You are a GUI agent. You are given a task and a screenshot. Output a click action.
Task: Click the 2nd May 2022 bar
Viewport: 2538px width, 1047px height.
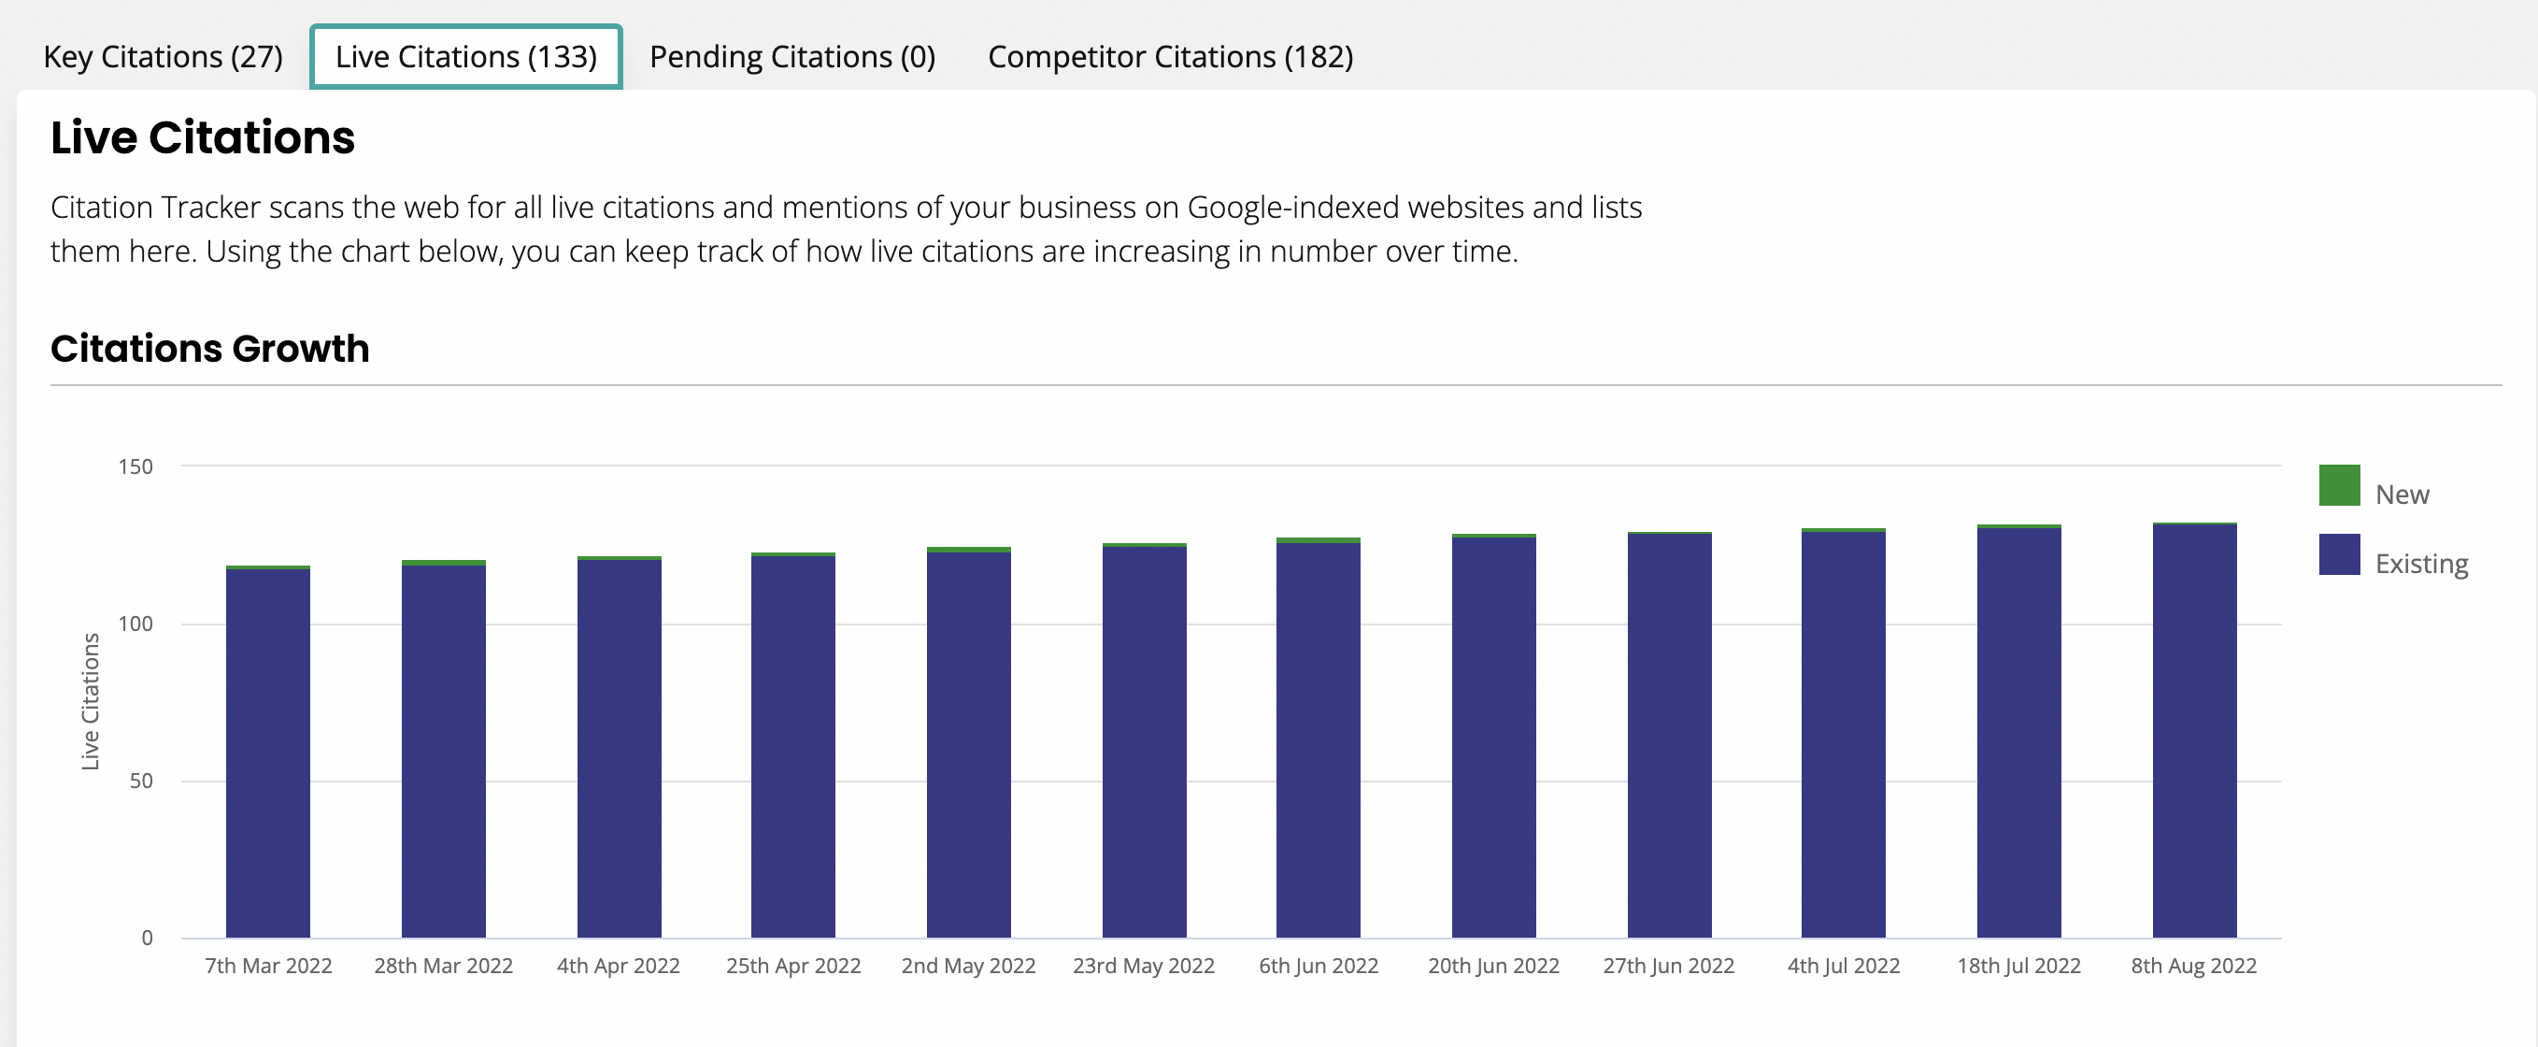point(968,742)
